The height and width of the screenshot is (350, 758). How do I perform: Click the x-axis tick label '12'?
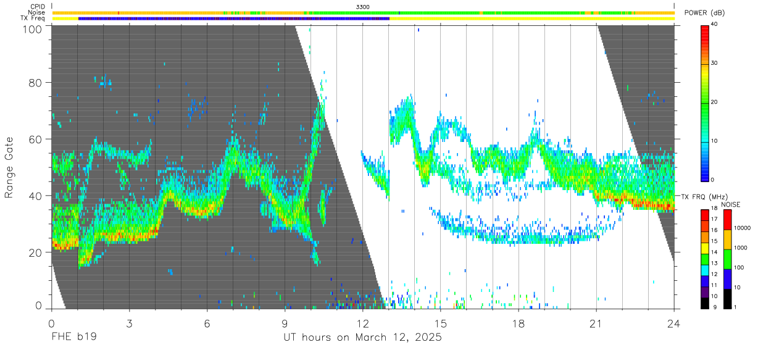pos(363,323)
